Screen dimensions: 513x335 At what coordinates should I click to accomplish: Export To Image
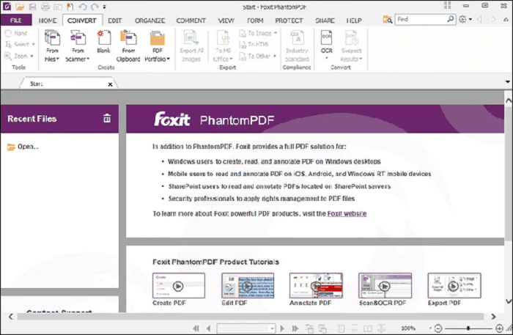[x=258, y=33]
